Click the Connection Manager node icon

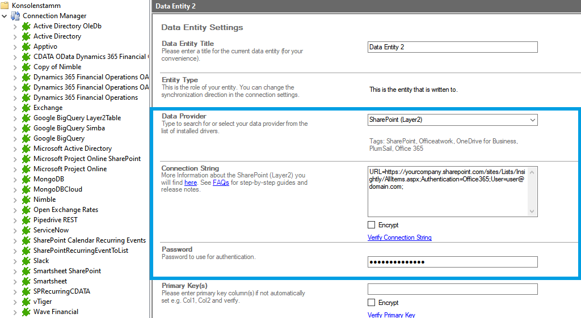click(x=15, y=16)
